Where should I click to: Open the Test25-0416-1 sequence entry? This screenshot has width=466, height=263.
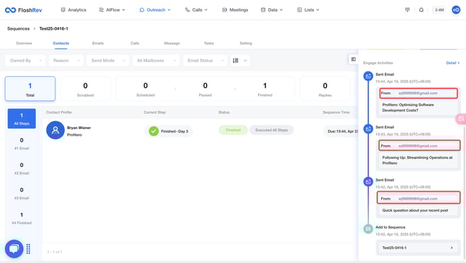pyautogui.click(x=418, y=247)
